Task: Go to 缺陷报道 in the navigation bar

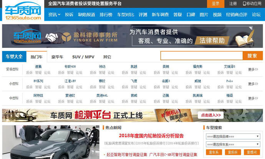Action: click(86, 15)
